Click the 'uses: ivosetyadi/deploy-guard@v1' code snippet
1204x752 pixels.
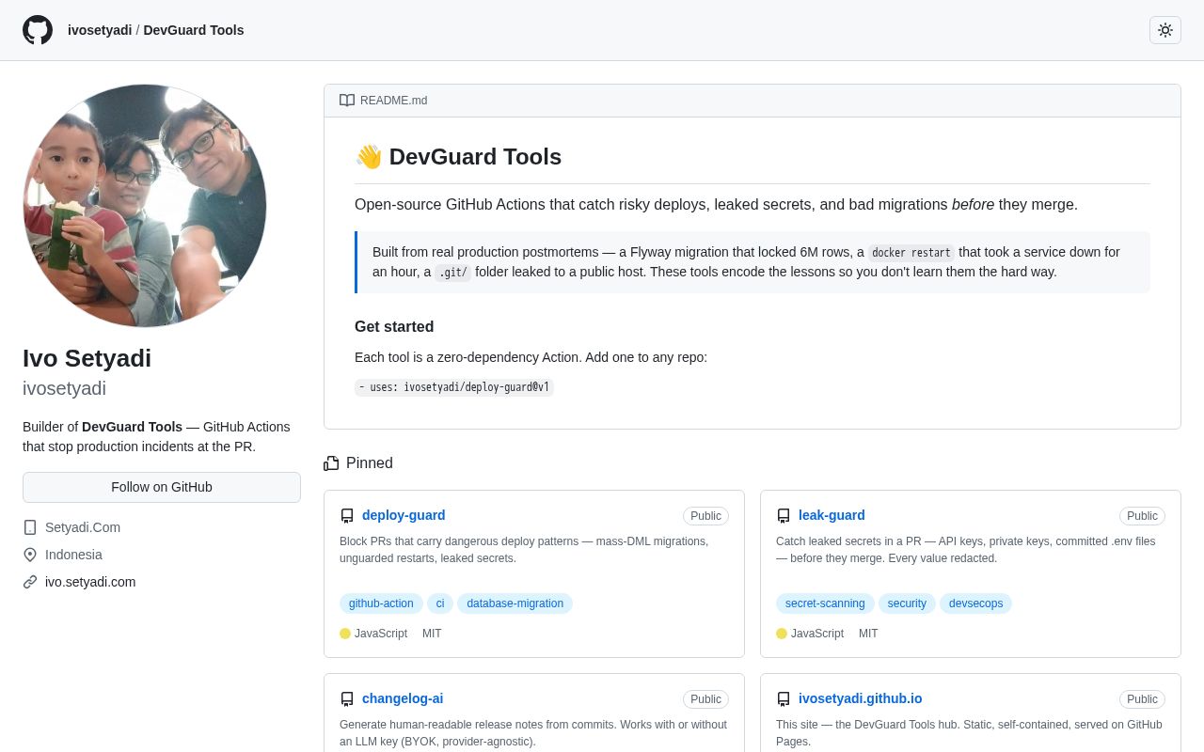tap(454, 387)
